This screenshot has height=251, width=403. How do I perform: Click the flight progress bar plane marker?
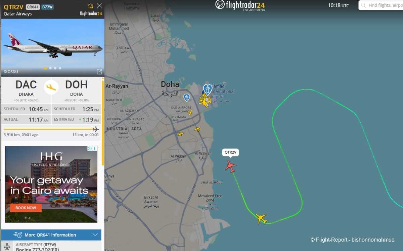(x=96, y=129)
